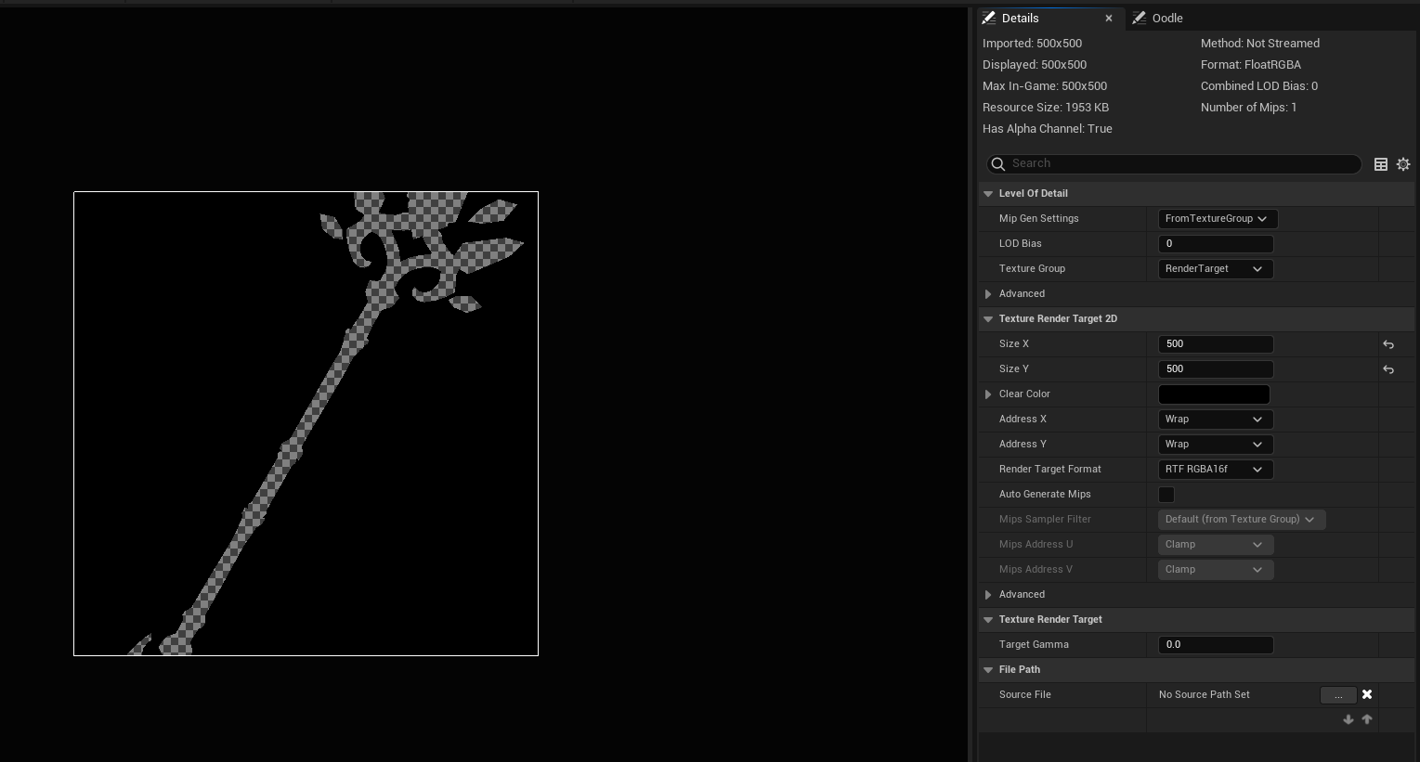Close the Details tab

[x=1109, y=19]
